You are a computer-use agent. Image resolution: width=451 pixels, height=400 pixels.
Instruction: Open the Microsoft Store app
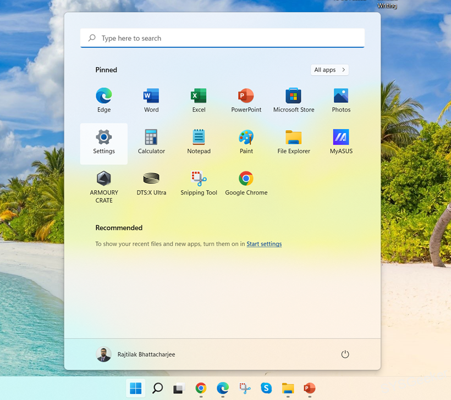pyautogui.click(x=294, y=101)
